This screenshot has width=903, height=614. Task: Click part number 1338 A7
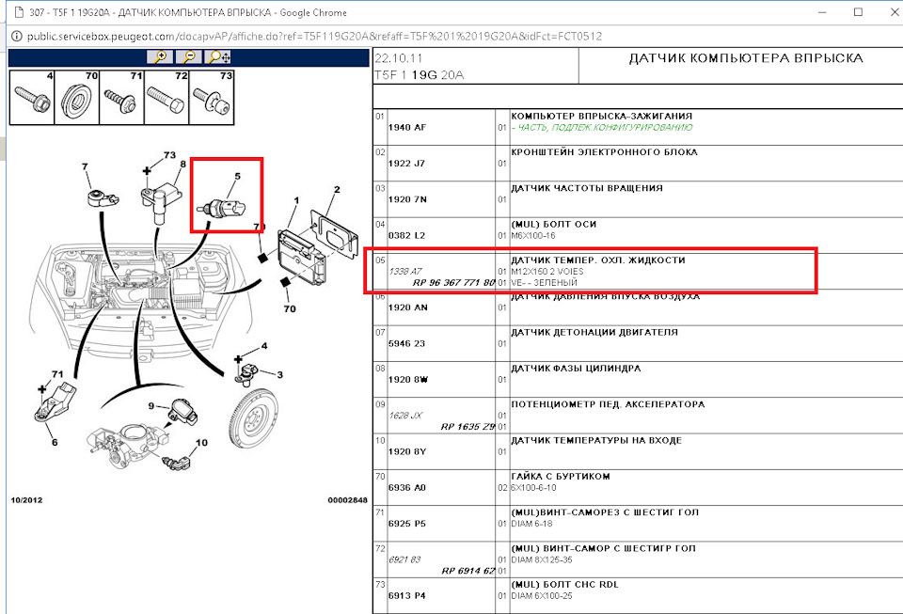pyautogui.click(x=405, y=271)
